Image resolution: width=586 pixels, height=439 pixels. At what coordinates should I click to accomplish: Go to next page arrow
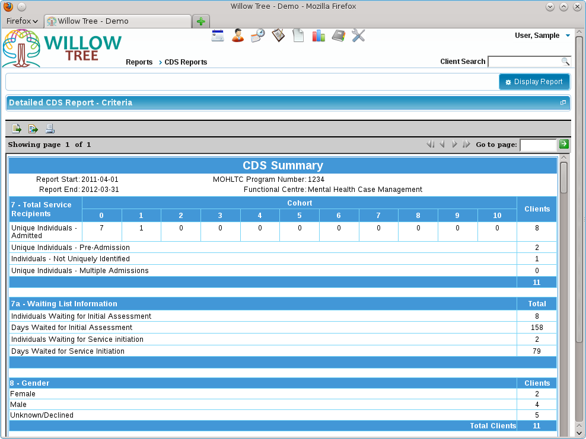coord(454,144)
